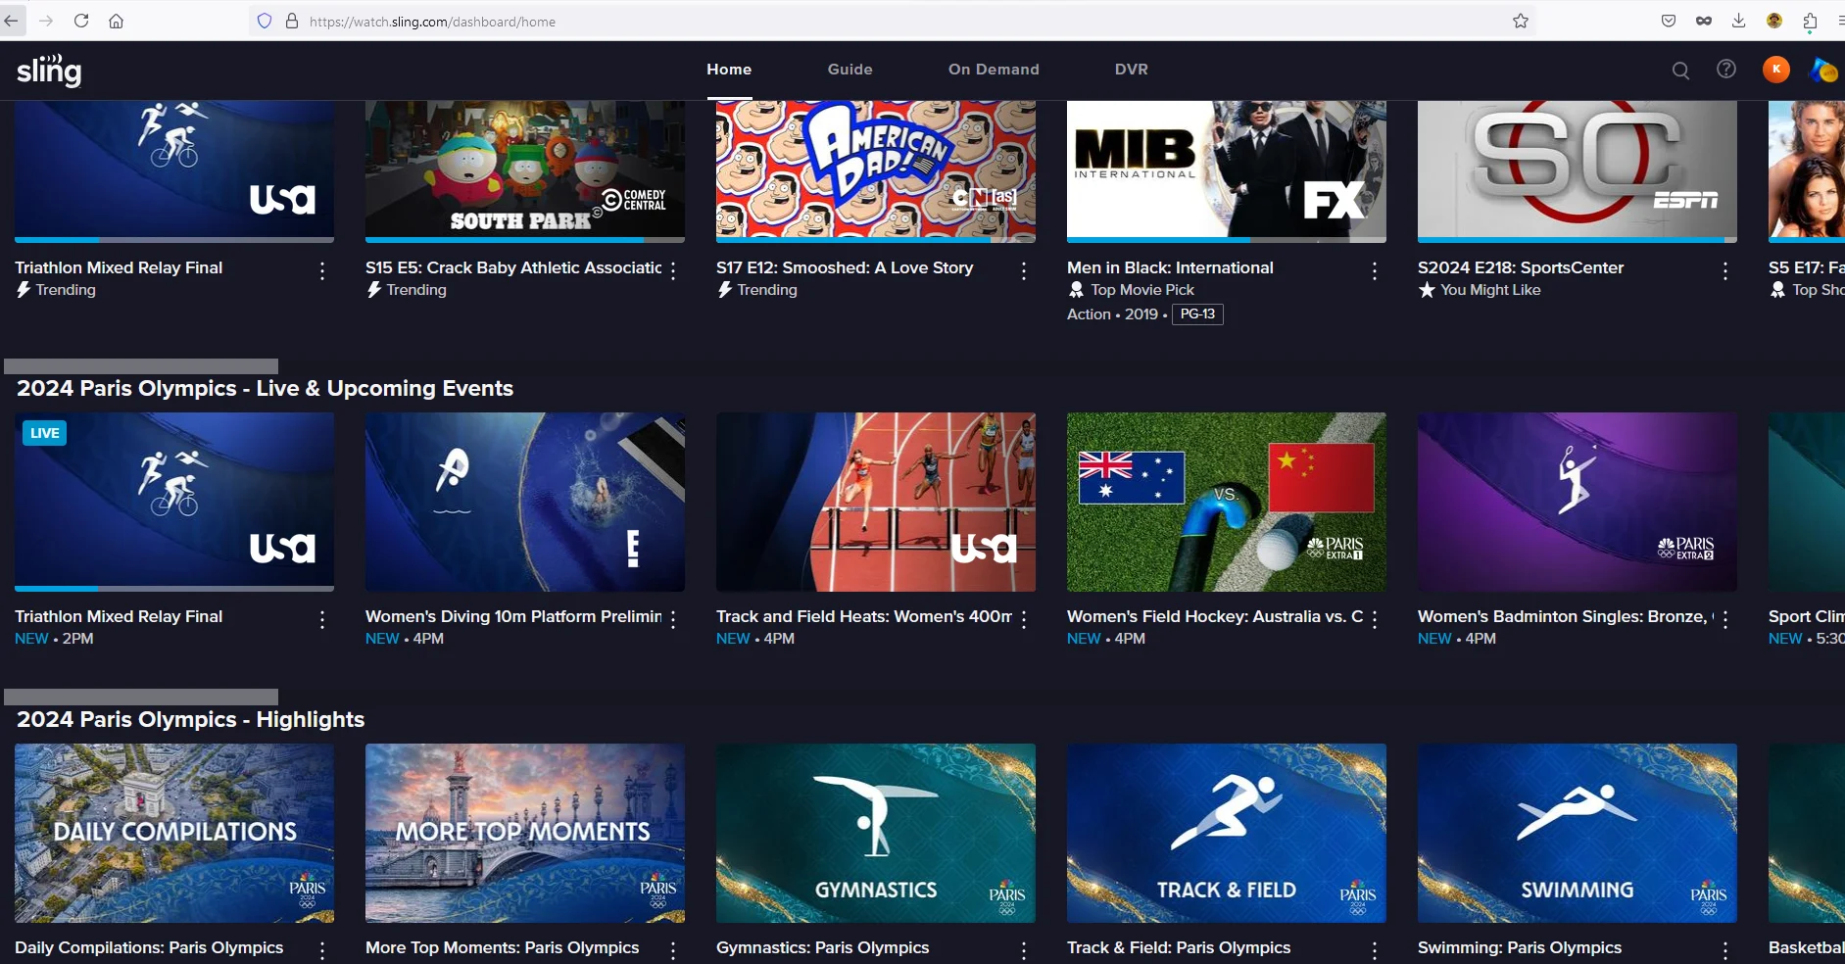Open options menu for American Dad S17 E12

point(1024,271)
